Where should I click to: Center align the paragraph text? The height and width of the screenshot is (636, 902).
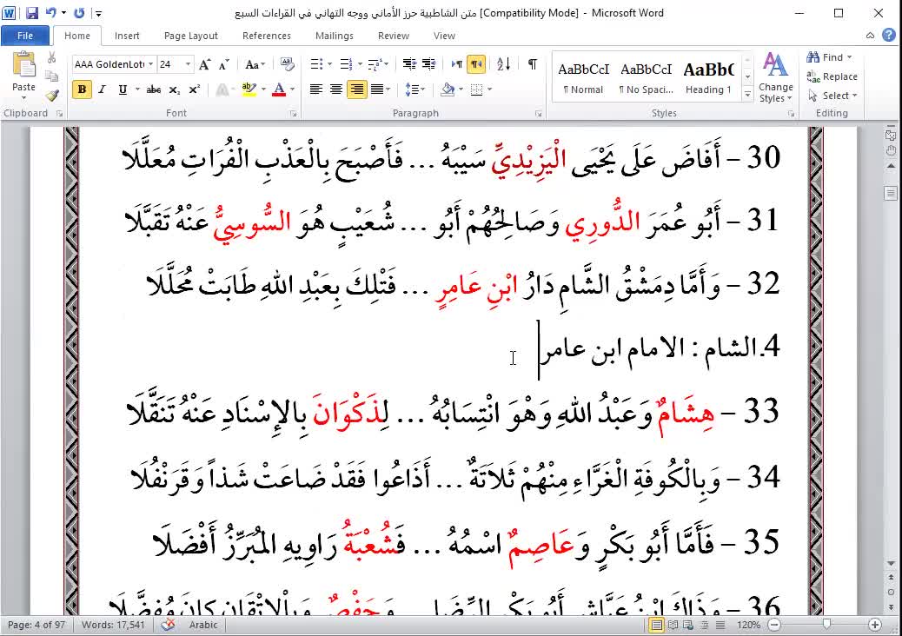pos(336,89)
